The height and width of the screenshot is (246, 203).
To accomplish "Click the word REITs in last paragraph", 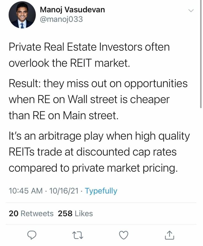I will 21,152.
